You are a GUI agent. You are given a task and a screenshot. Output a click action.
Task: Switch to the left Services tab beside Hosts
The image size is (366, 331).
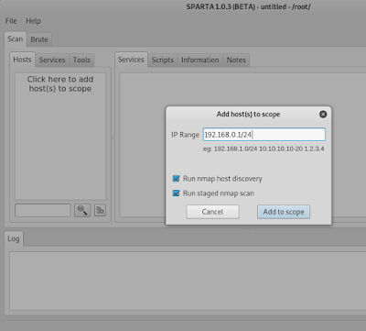[52, 61]
